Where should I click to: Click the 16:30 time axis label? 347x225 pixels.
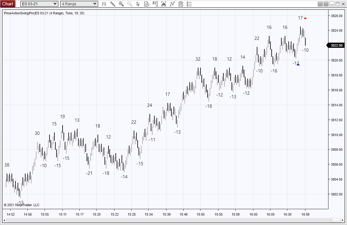tap(287, 214)
